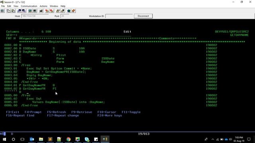Open Display setup from the toolbar
This screenshot has height=143, width=255.
point(30,11)
